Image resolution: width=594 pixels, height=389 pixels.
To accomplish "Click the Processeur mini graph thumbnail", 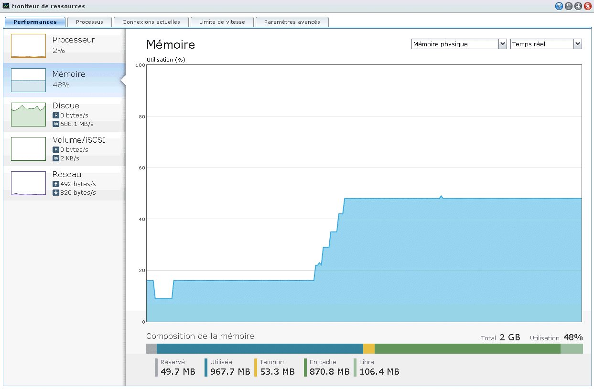I will click(x=28, y=46).
